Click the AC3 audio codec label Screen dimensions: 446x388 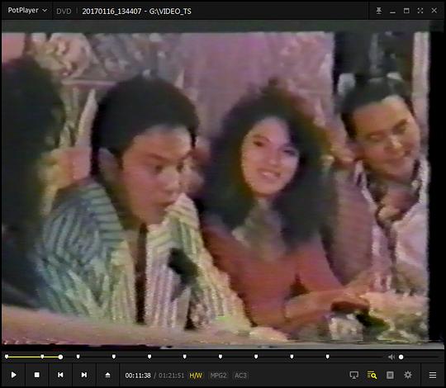click(x=240, y=376)
